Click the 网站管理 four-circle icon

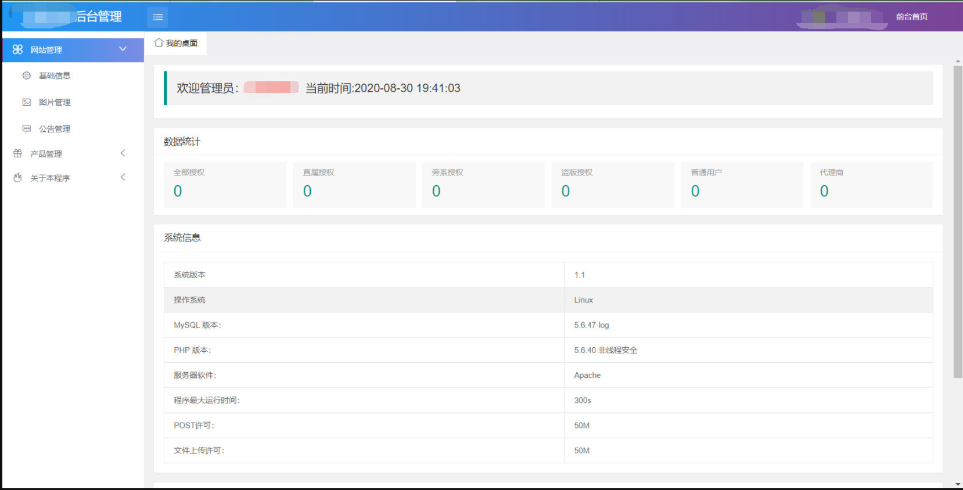(x=17, y=50)
